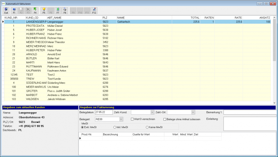This screenshot has height=157, width=278.
Task: Select the MEIER MARKUS row
Action: 137,87
